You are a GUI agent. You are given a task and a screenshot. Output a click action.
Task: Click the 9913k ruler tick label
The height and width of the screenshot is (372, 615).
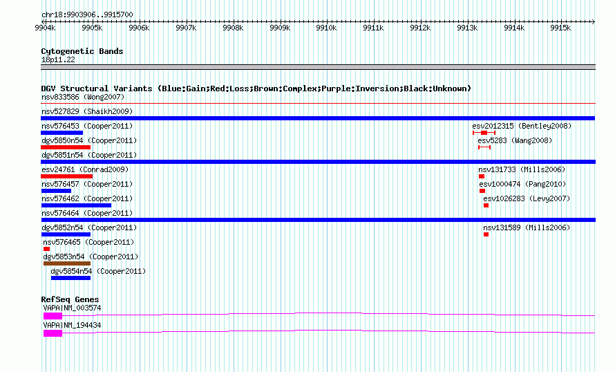[467, 28]
